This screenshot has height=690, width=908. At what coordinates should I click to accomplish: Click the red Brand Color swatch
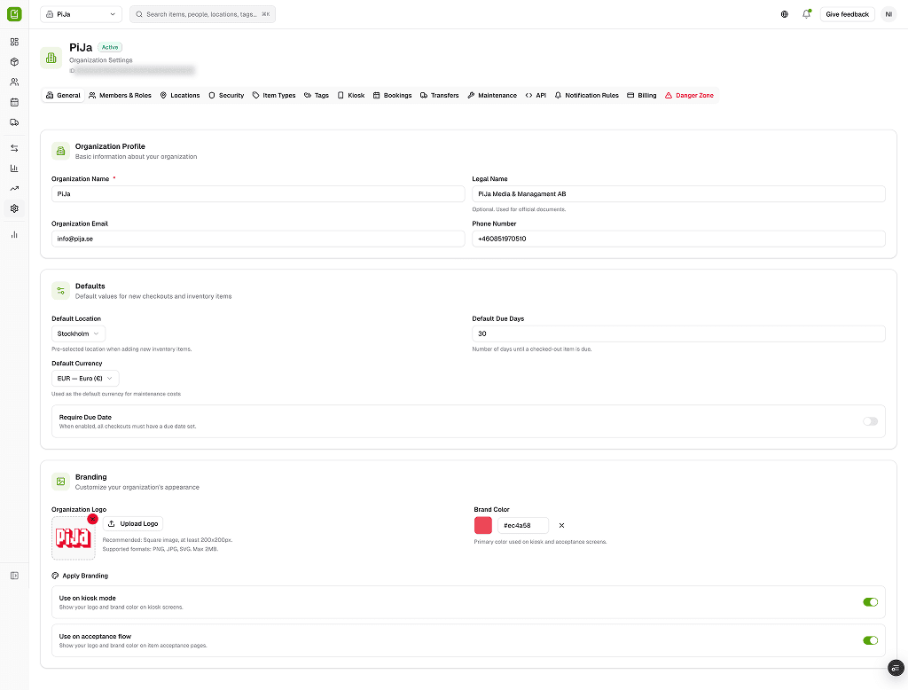coord(483,525)
